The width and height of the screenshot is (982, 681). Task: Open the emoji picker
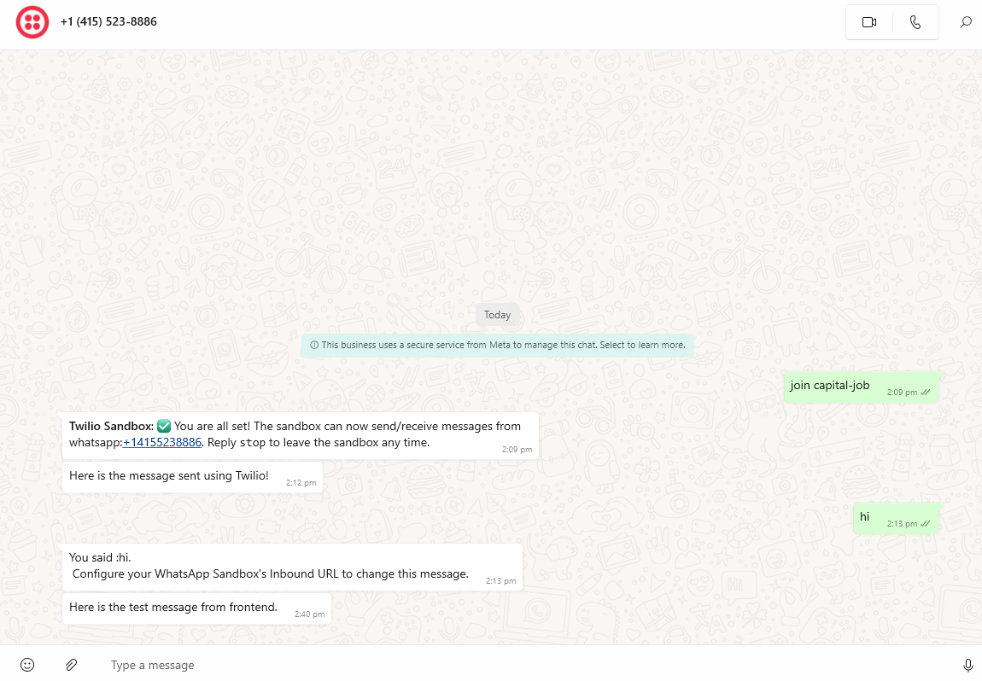(26, 665)
